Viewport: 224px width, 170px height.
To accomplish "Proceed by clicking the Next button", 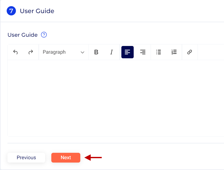I will pyautogui.click(x=66, y=158).
